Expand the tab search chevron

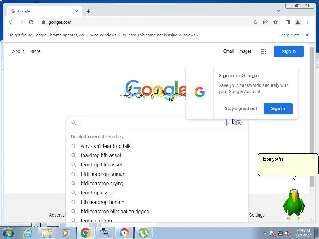pyautogui.click(x=279, y=11)
